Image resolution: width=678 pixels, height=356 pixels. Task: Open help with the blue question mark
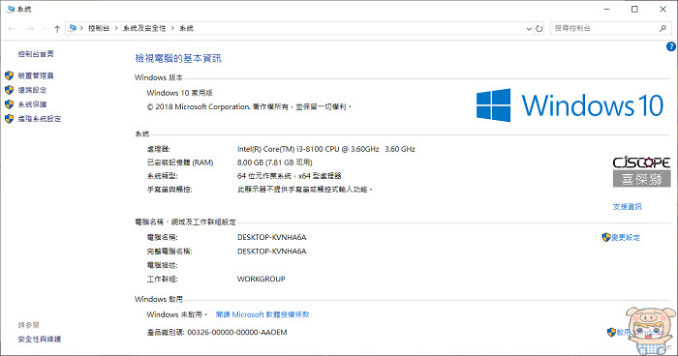point(671,46)
